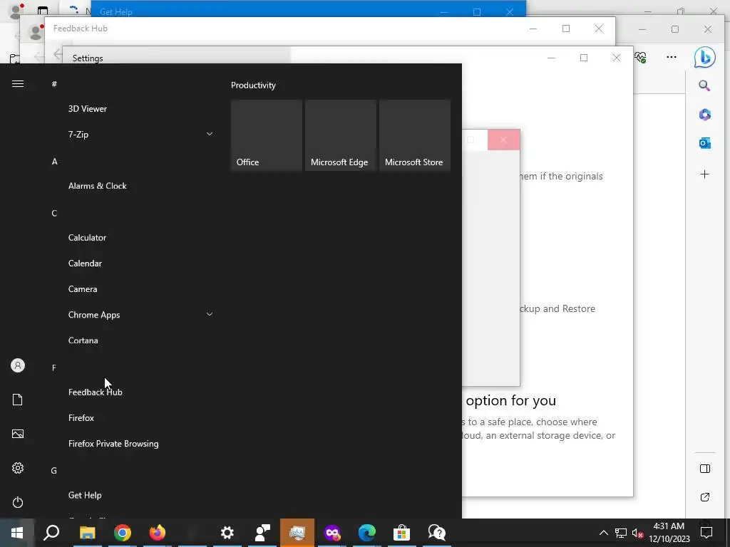Open Edge Browser essentials heart icon
Viewport: 730px width, 547px height.
[641, 57]
